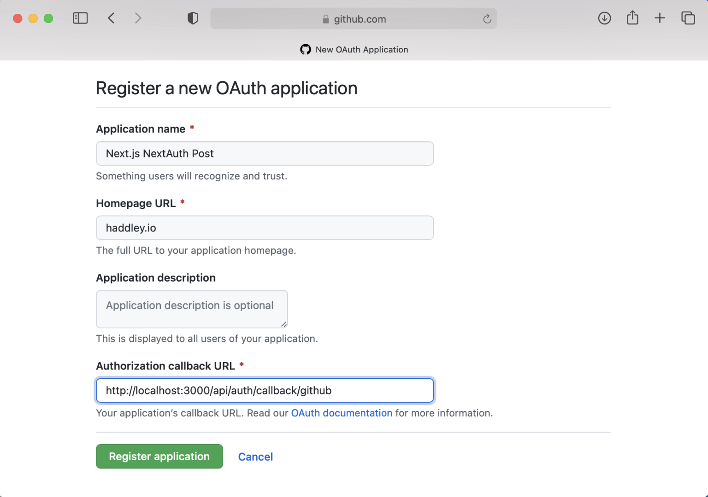Toggle the Safari sidebar icon
The image size is (708, 497).
[x=80, y=18]
